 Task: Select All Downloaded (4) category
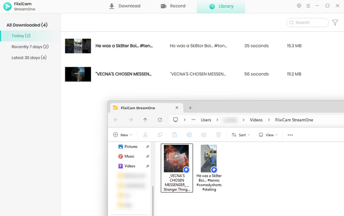pyautogui.click(x=27, y=25)
